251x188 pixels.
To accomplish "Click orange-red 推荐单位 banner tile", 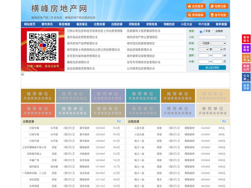I will 38,110.
